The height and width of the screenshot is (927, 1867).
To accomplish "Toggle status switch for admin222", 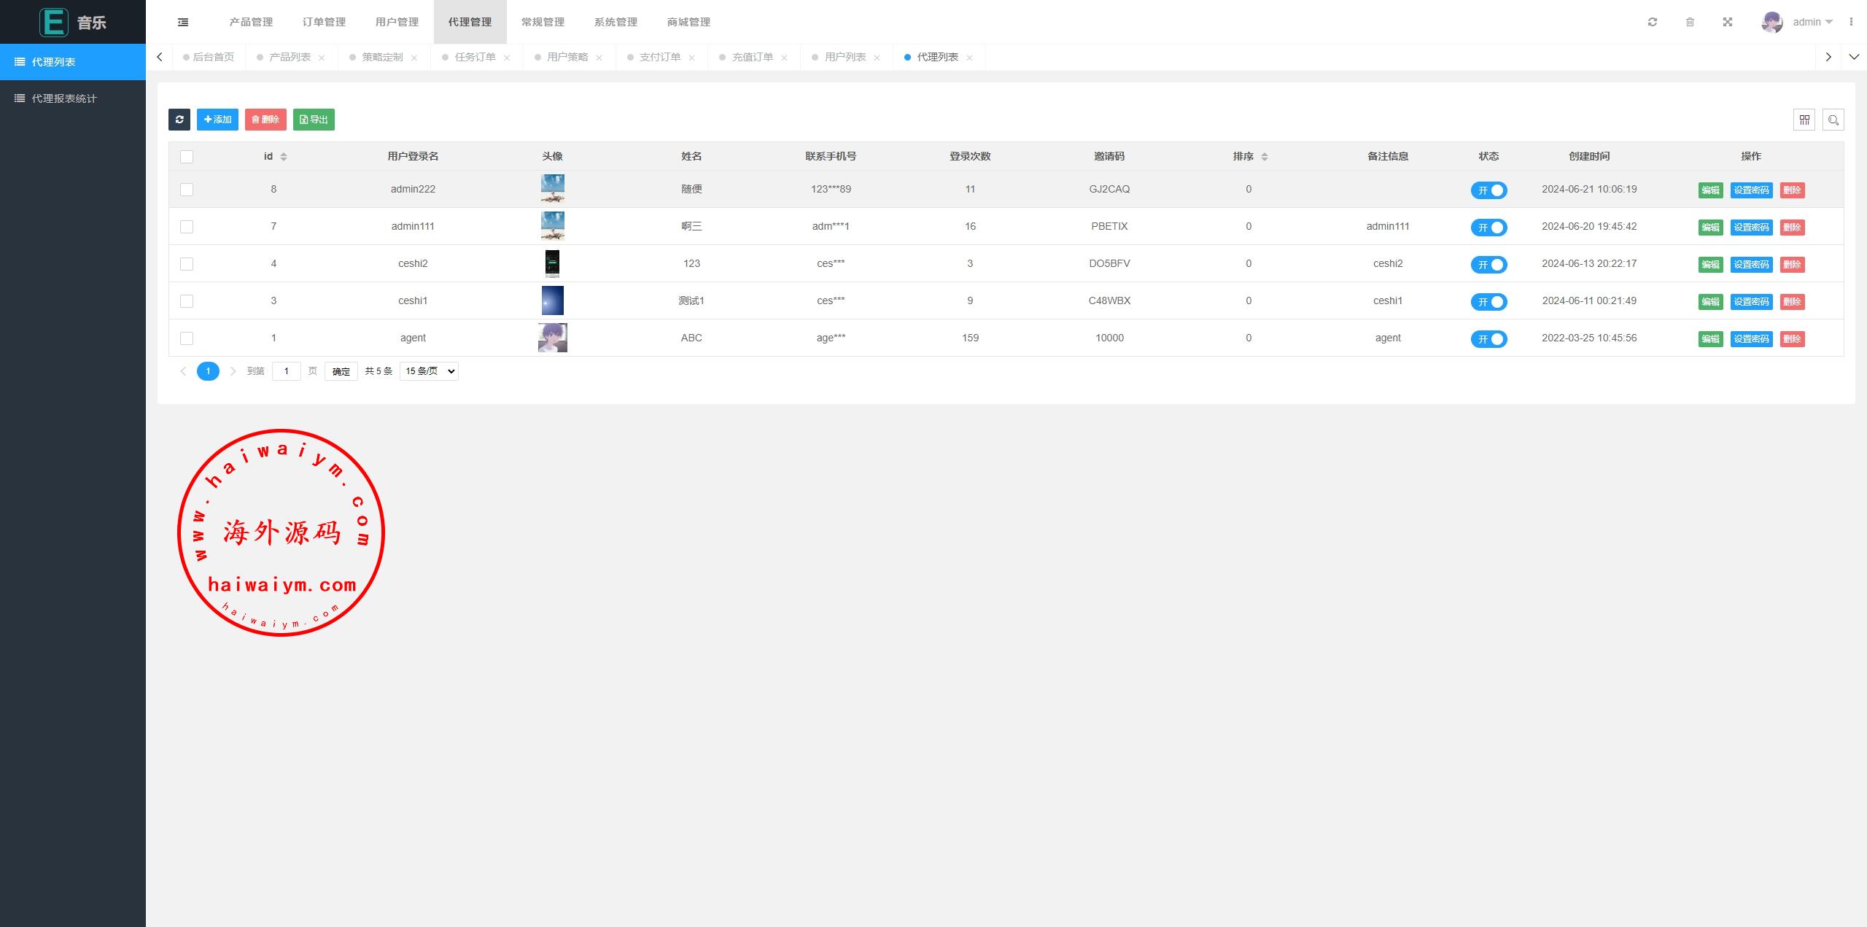I will click(x=1488, y=190).
